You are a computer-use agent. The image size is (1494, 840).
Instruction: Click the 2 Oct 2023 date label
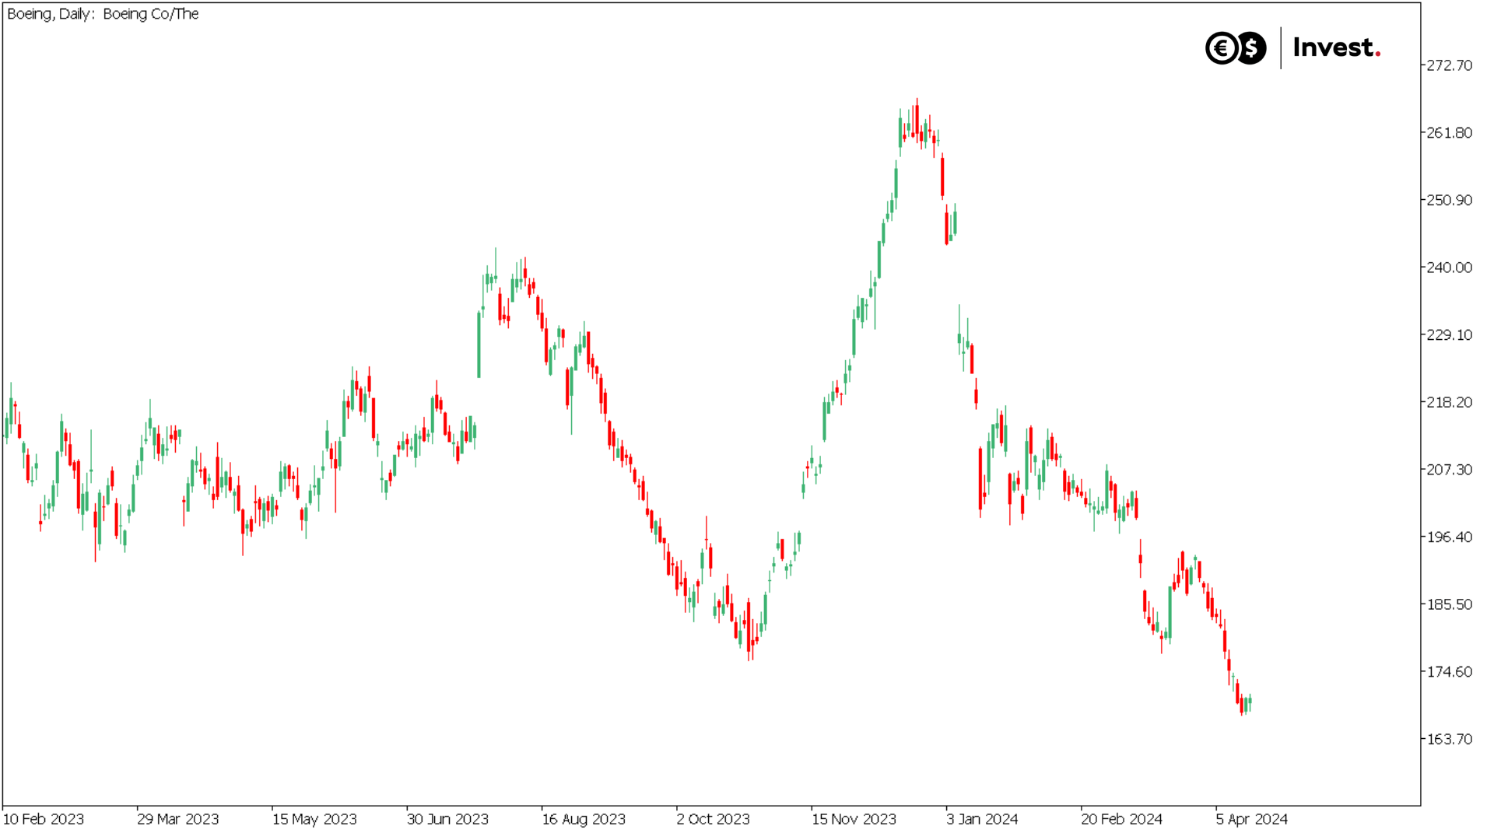coord(714,819)
